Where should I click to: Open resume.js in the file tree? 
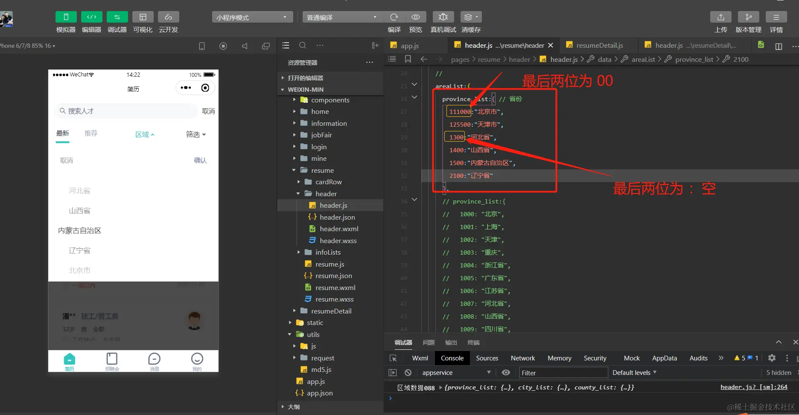point(330,264)
